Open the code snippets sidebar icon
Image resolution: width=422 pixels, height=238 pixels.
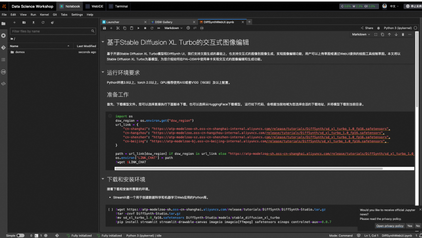click(x=4, y=84)
